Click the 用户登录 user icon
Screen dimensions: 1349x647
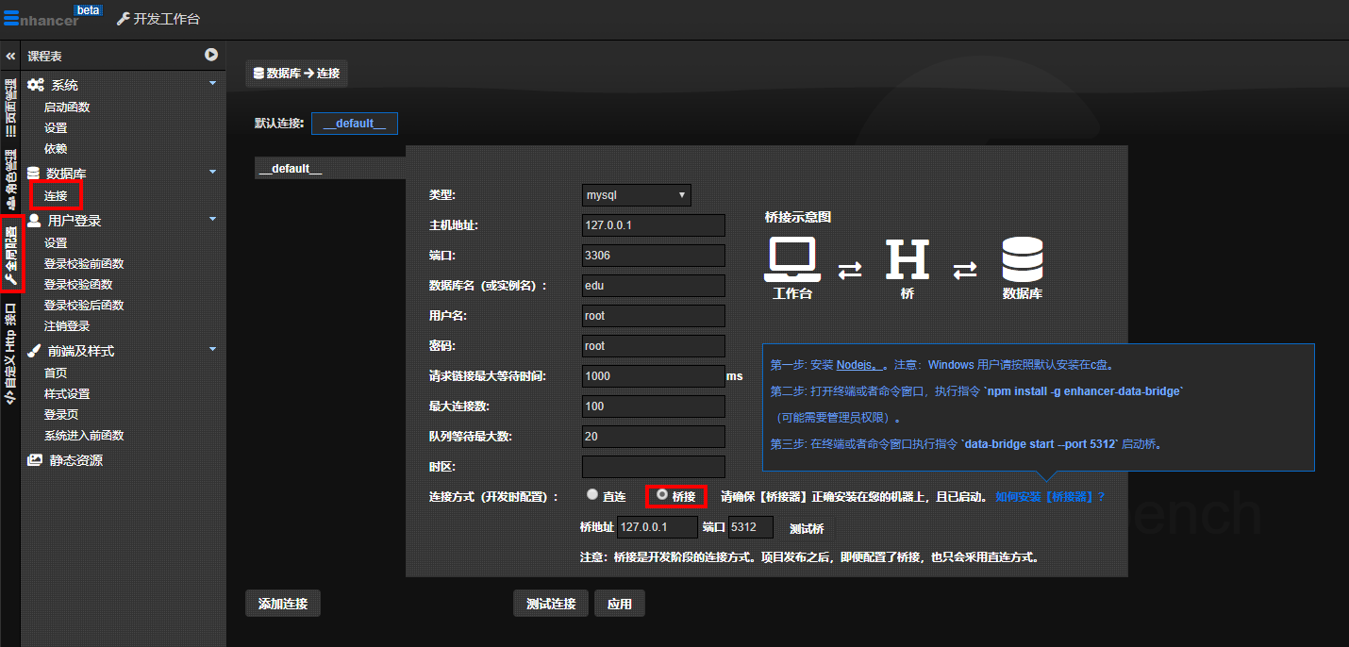tap(34, 221)
